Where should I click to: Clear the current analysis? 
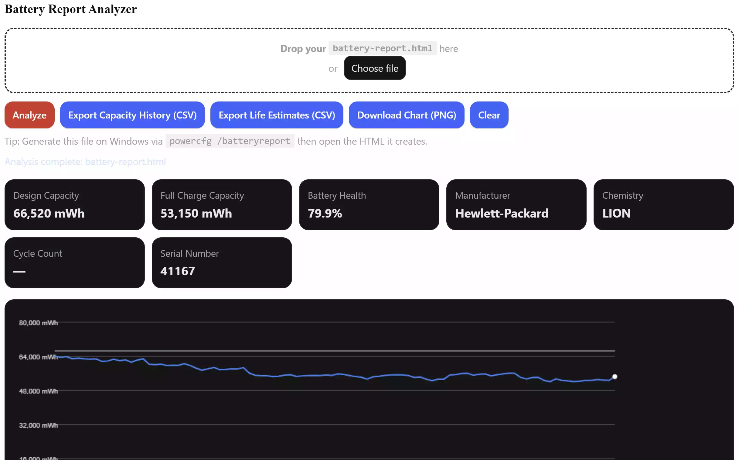[x=489, y=115]
